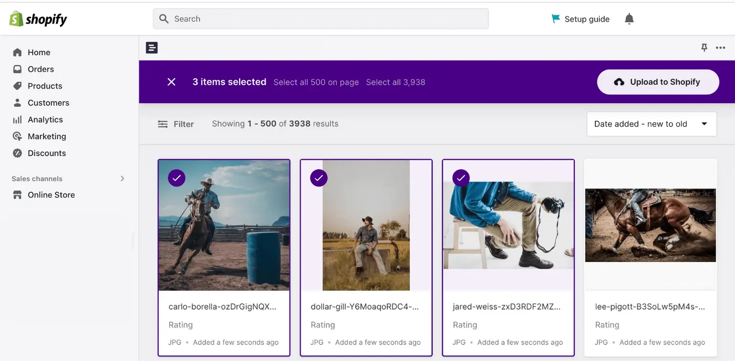Viewport: 735px width, 361px height.
Task: Open Customers from the sidebar menu
Action: click(48, 102)
